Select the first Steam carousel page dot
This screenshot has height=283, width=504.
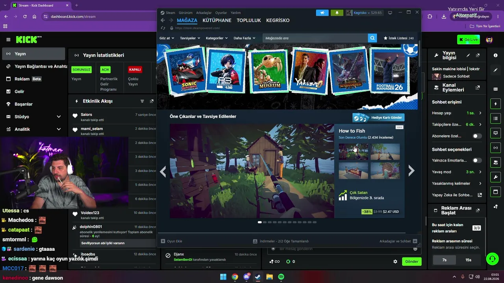(260, 222)
